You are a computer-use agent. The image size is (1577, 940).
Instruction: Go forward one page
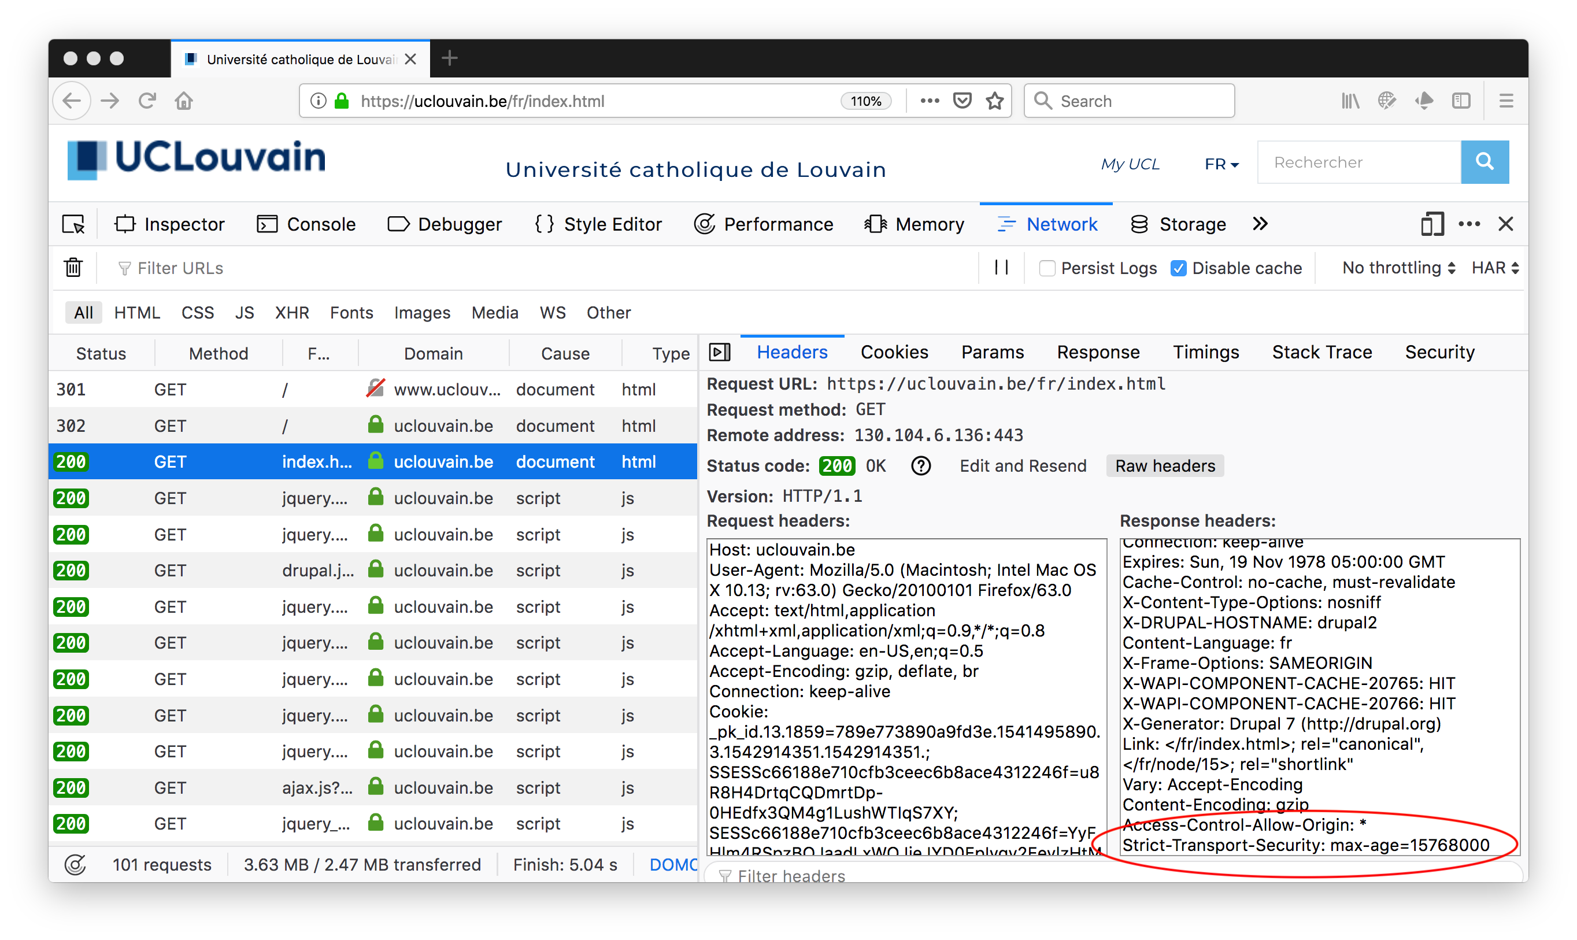coord(110,101)
